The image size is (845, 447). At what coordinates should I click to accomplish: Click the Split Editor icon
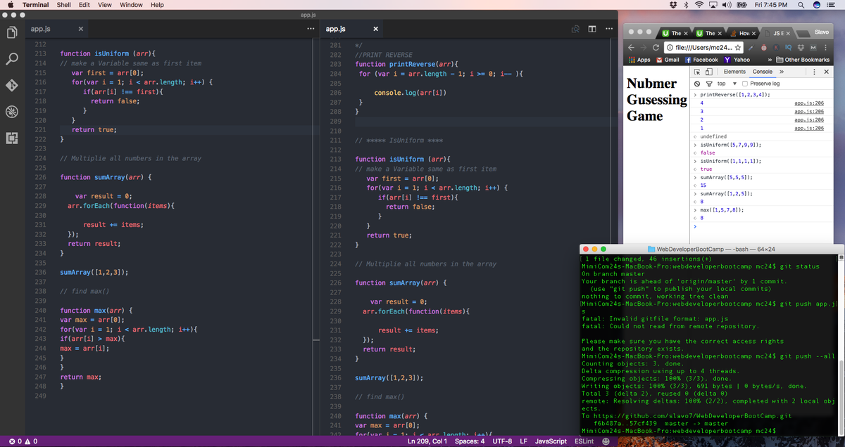click(x=592, y=29)
